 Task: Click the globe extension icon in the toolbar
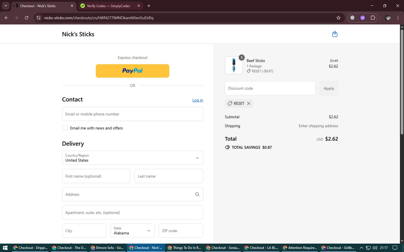(x=352, y=18)
